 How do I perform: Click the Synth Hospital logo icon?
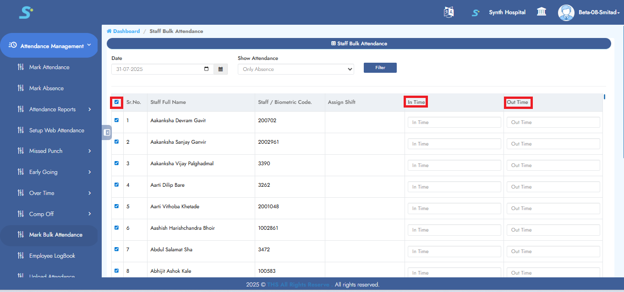click(x=476, y=12)
